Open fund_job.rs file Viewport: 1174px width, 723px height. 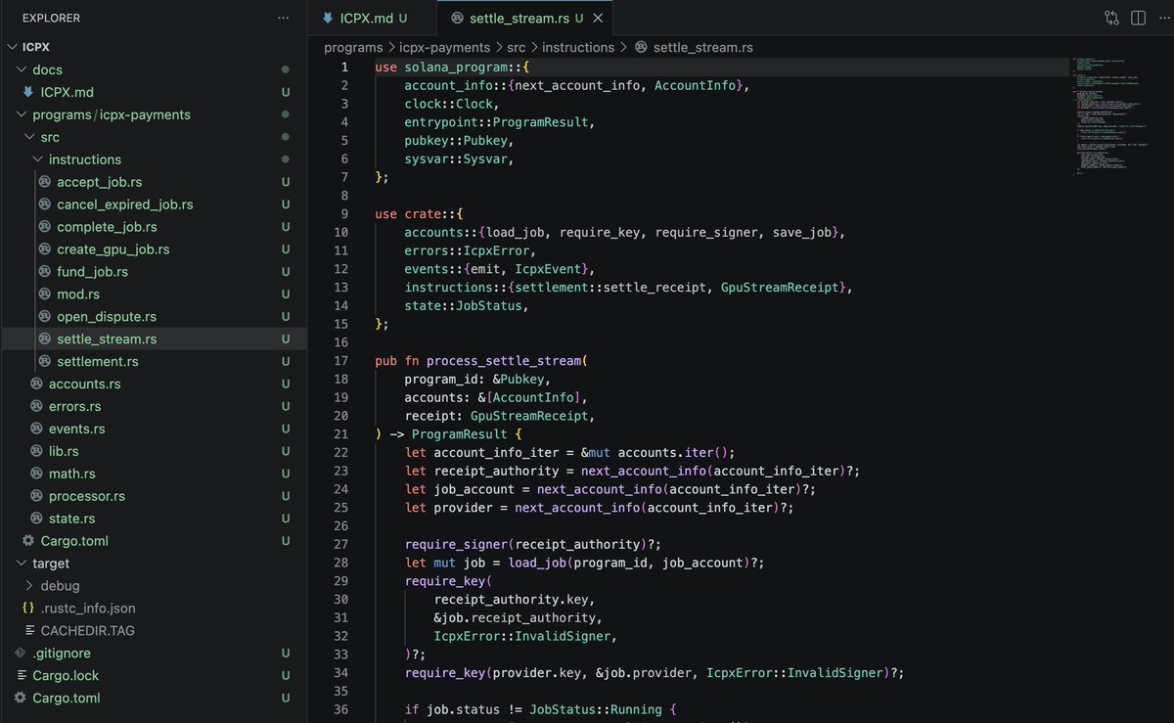(x=92, y=272)
